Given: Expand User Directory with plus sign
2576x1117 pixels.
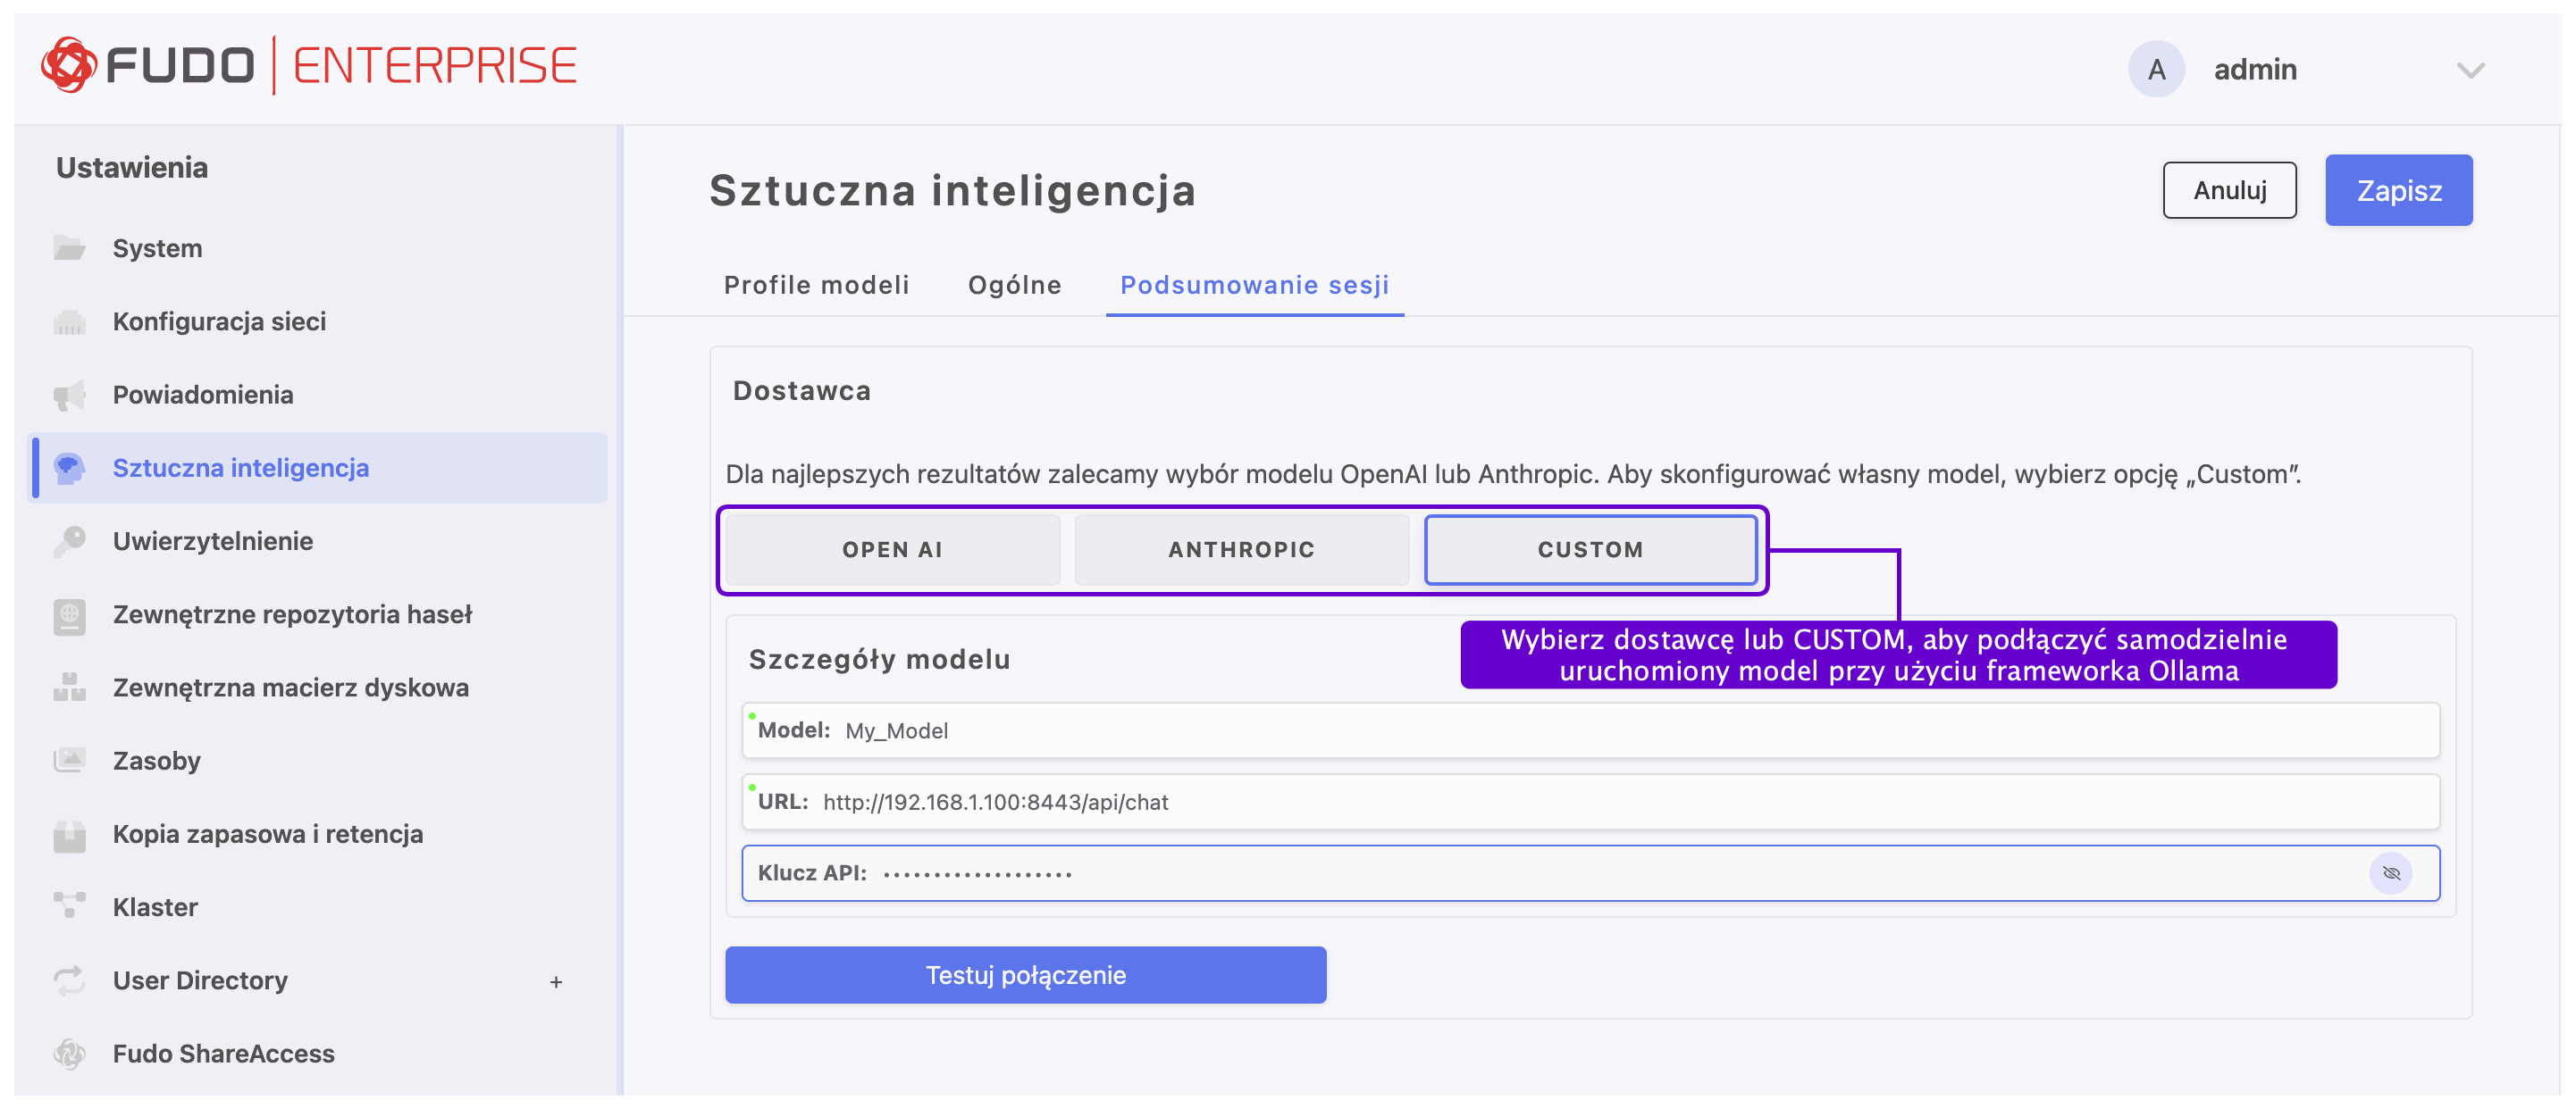Looking at the screenshot, I should [x=556, y=982].
